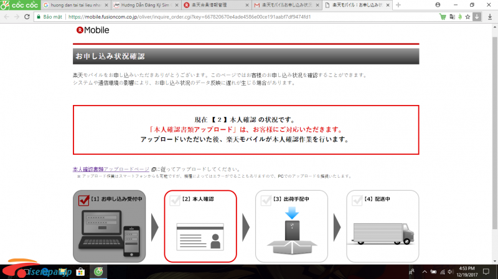Close the 'Hướng Dẫn Đăng Ký Sim' tab
Image resolution: width=498 pixels, height=279 pixels.
(x=177, y=5)
